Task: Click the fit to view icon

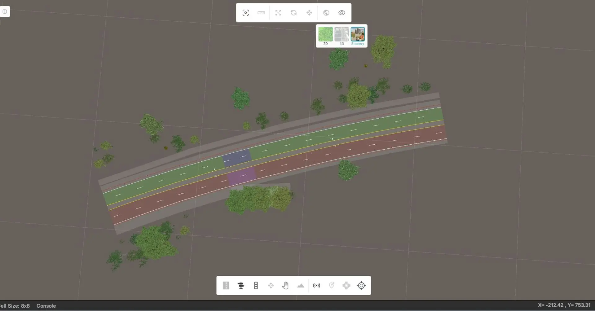Action: 278,13
